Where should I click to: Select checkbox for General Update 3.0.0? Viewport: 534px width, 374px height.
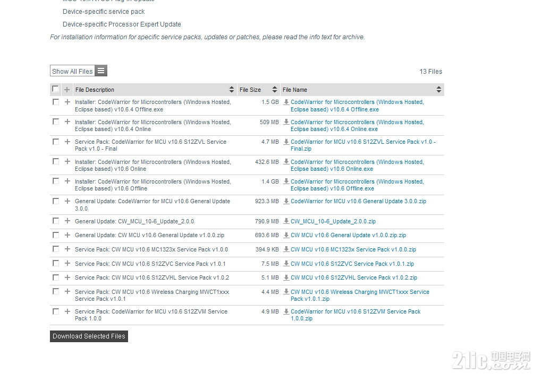56,201
